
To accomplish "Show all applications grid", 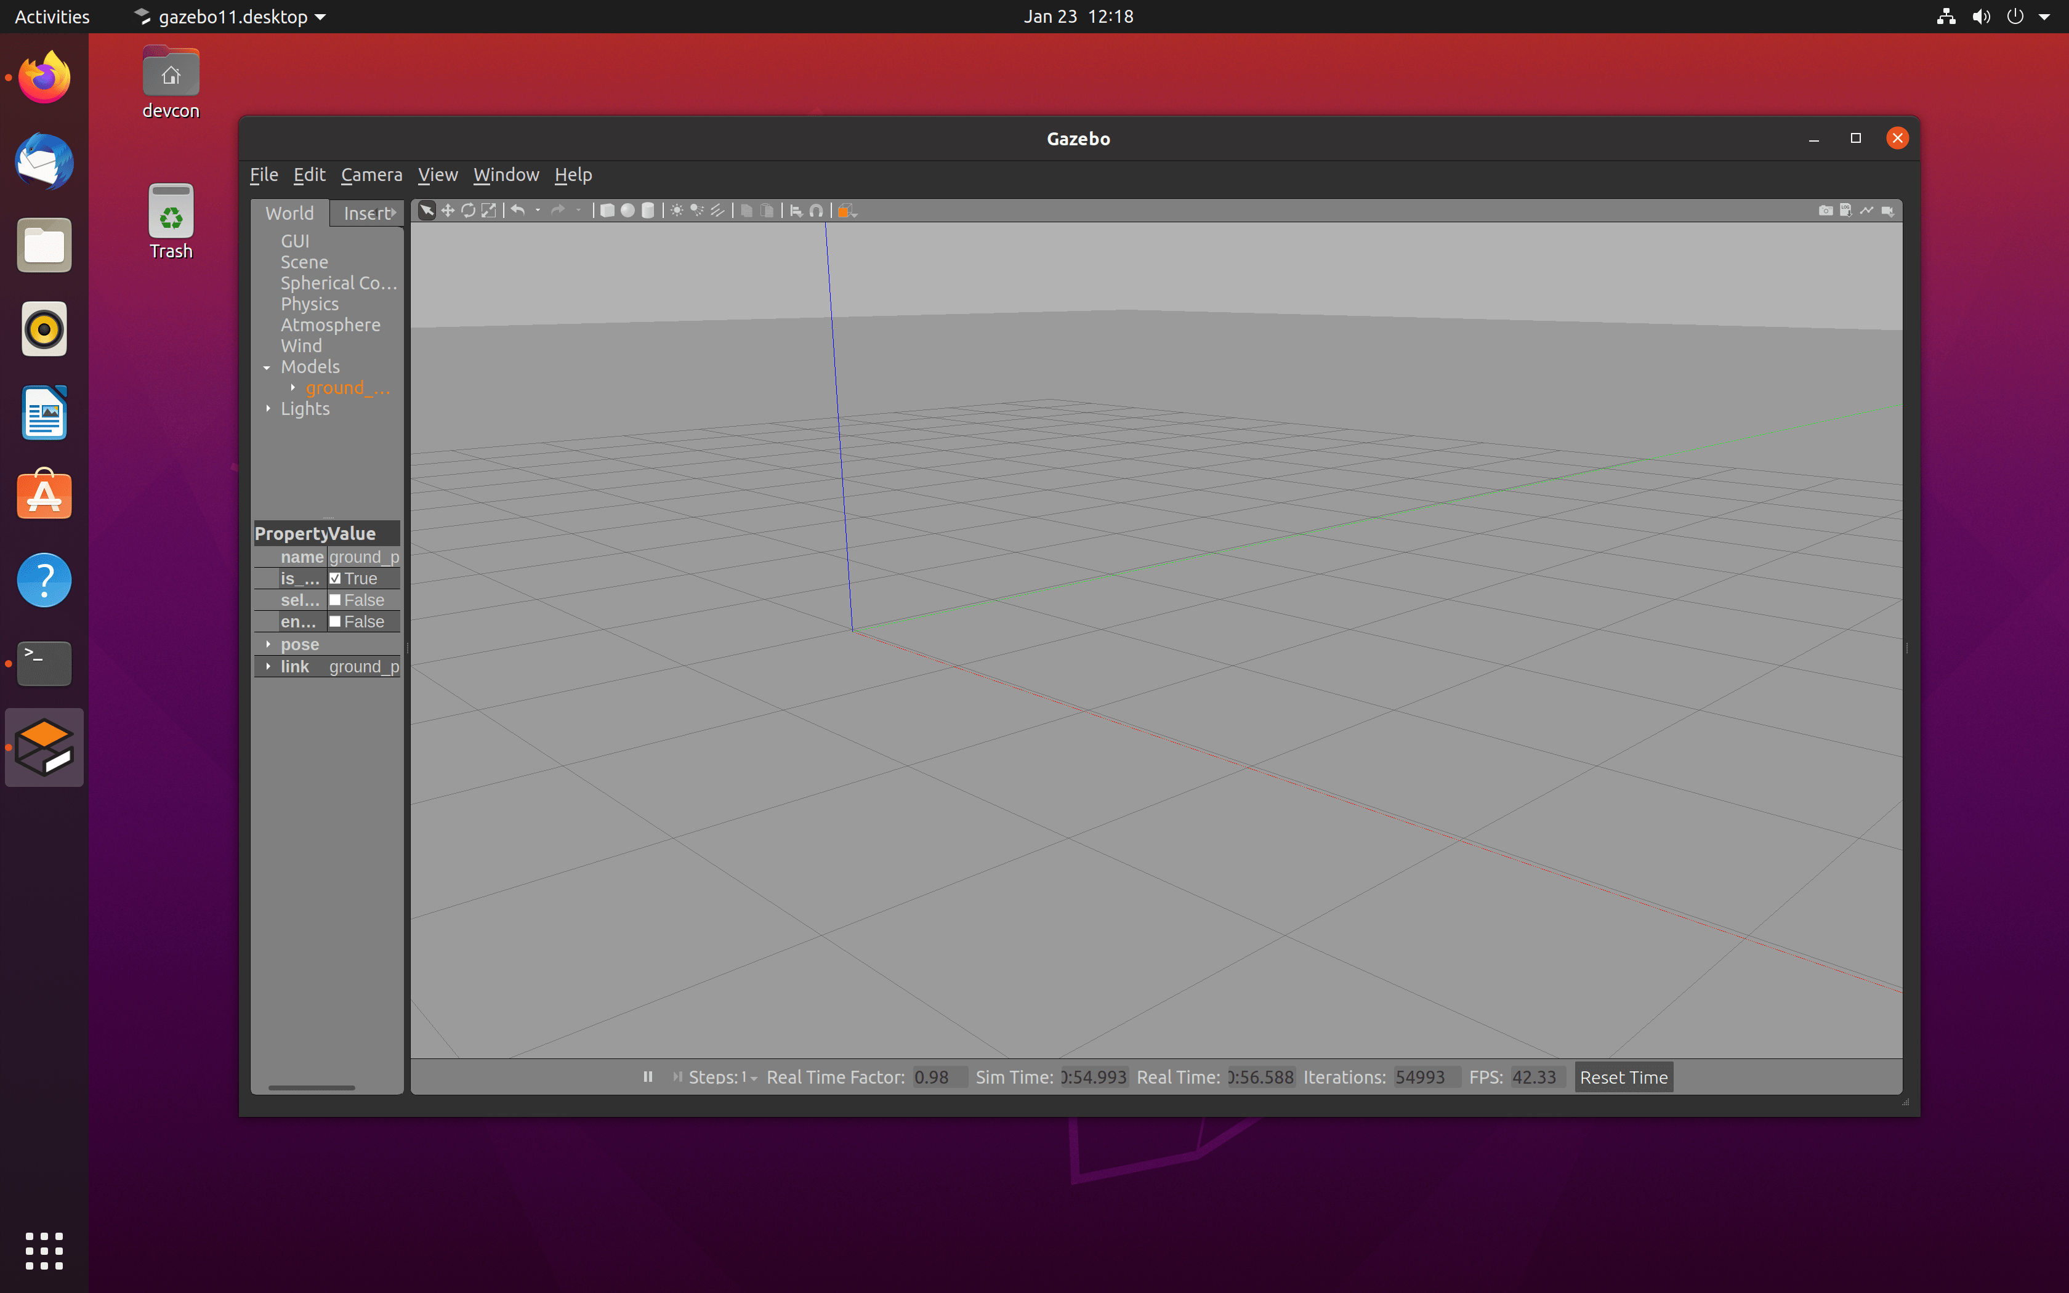I will coord(44,1251).
